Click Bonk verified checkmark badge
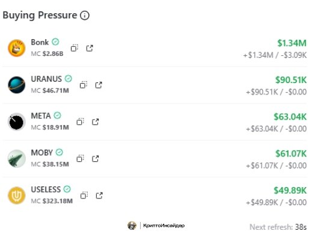 [55, 42]
